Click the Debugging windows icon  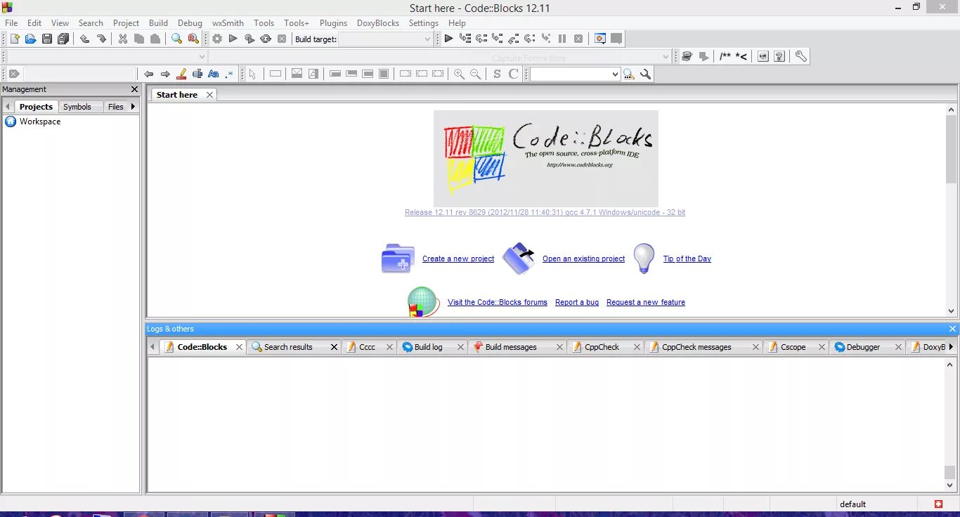pyautogui.click(x=600, y=39)
